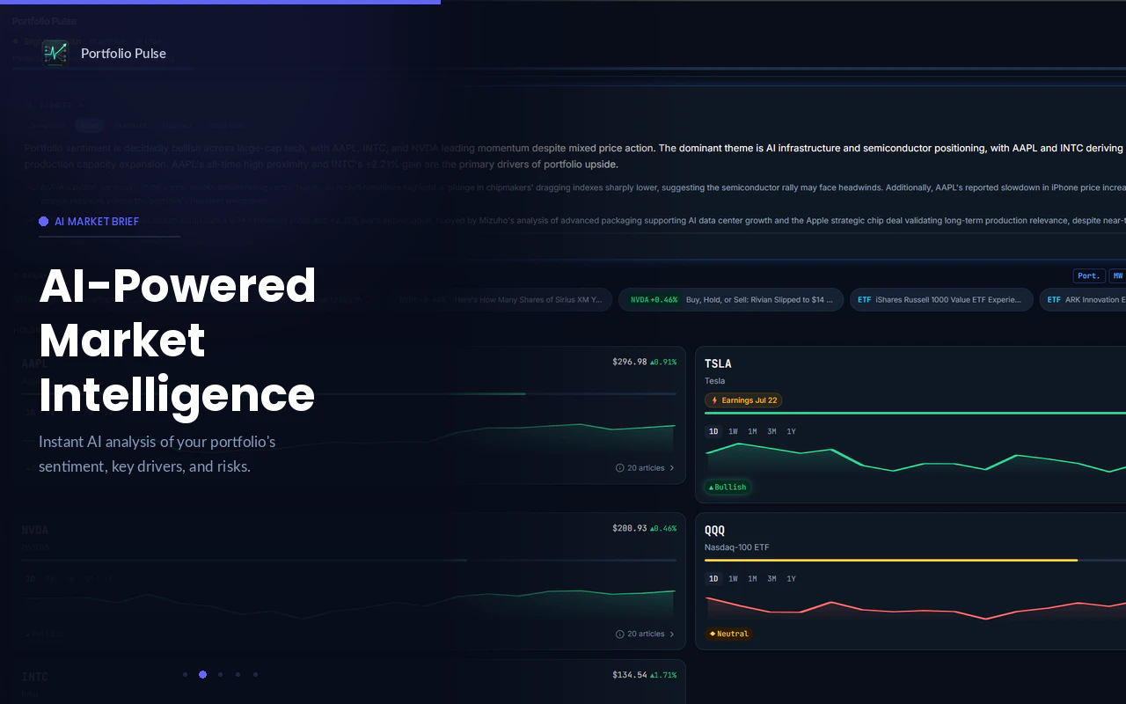The height and width of the screenshot is (704, 1126).
Task: Click the Nasdaq-100 ETF label
Action: (x=736, y=547)
